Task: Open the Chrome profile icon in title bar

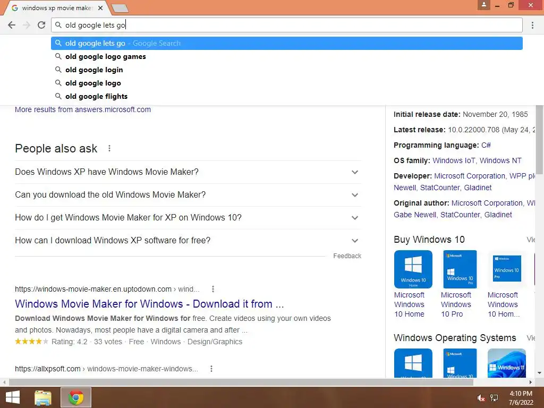Action: [x=483, y=5]
